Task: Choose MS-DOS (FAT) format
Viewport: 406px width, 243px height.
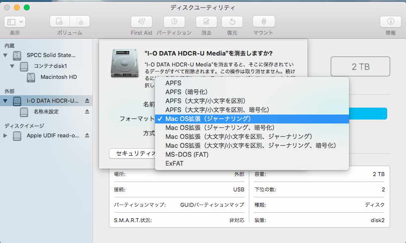Action: [252, 155]
